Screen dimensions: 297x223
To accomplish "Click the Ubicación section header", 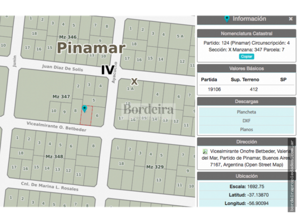I will pos(246,176).
